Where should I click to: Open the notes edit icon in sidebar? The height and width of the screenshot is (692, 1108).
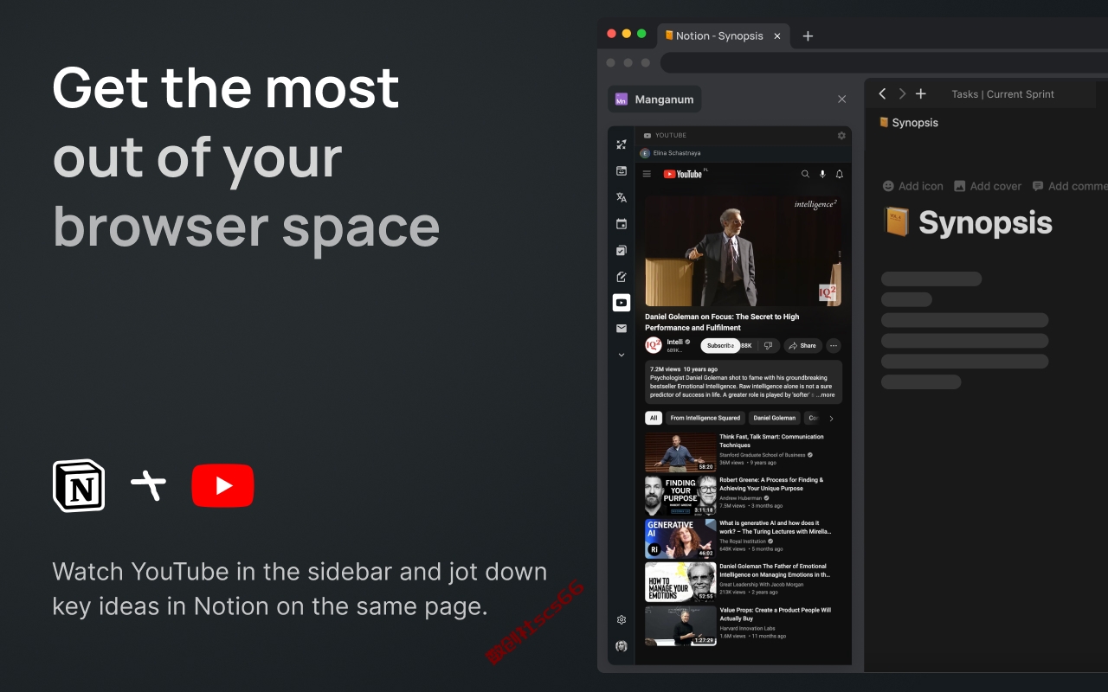621,277
